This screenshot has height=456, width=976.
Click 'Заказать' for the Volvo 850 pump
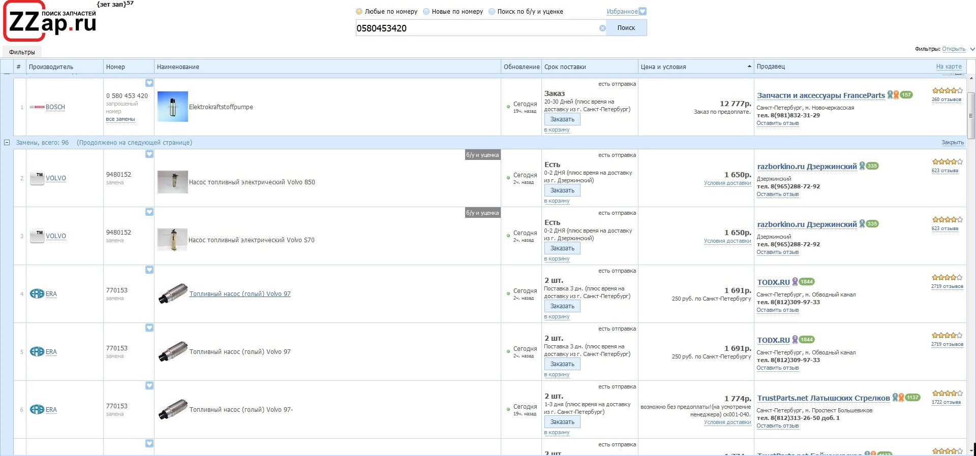coord(562,190)
